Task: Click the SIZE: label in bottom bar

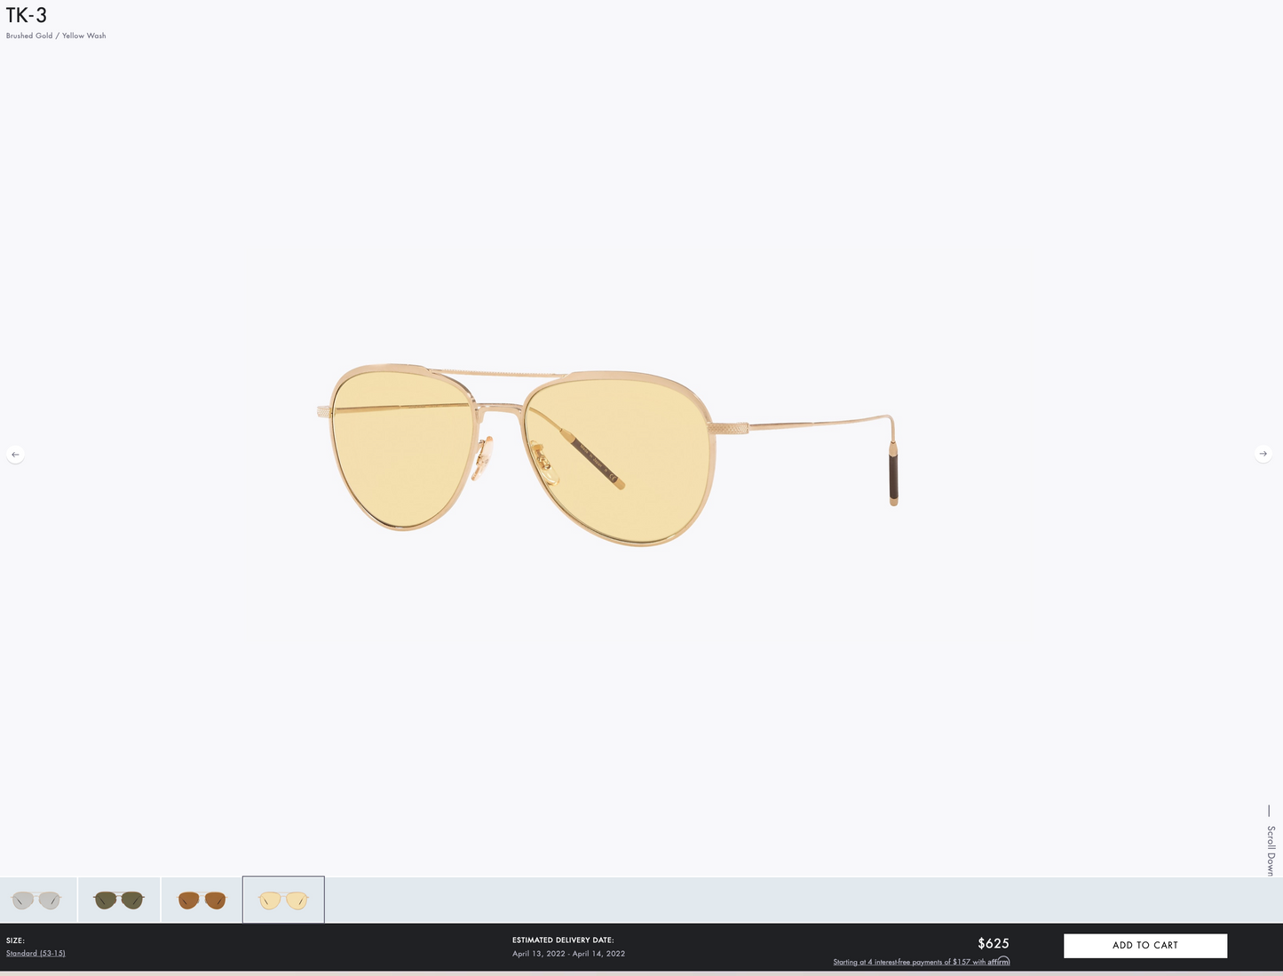Action: 15,940
